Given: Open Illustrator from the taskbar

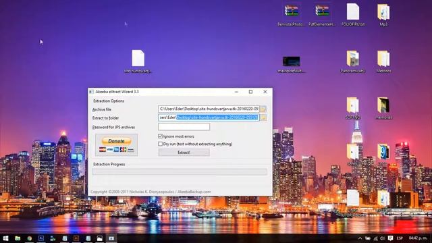Looking at the screenshot, I should pyautogui.click(x=76, y=238).
